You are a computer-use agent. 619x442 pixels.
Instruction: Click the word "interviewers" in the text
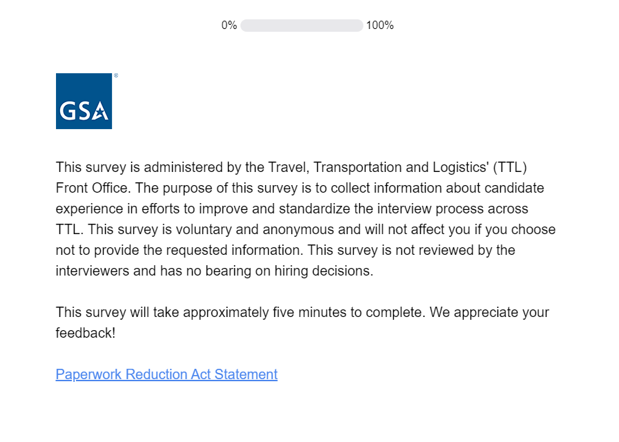point(94,271)
